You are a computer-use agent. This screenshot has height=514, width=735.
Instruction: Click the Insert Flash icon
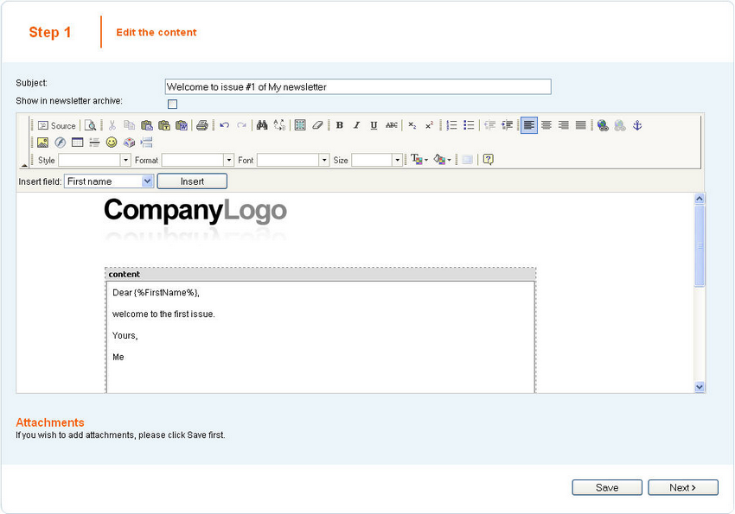[60, 143]
